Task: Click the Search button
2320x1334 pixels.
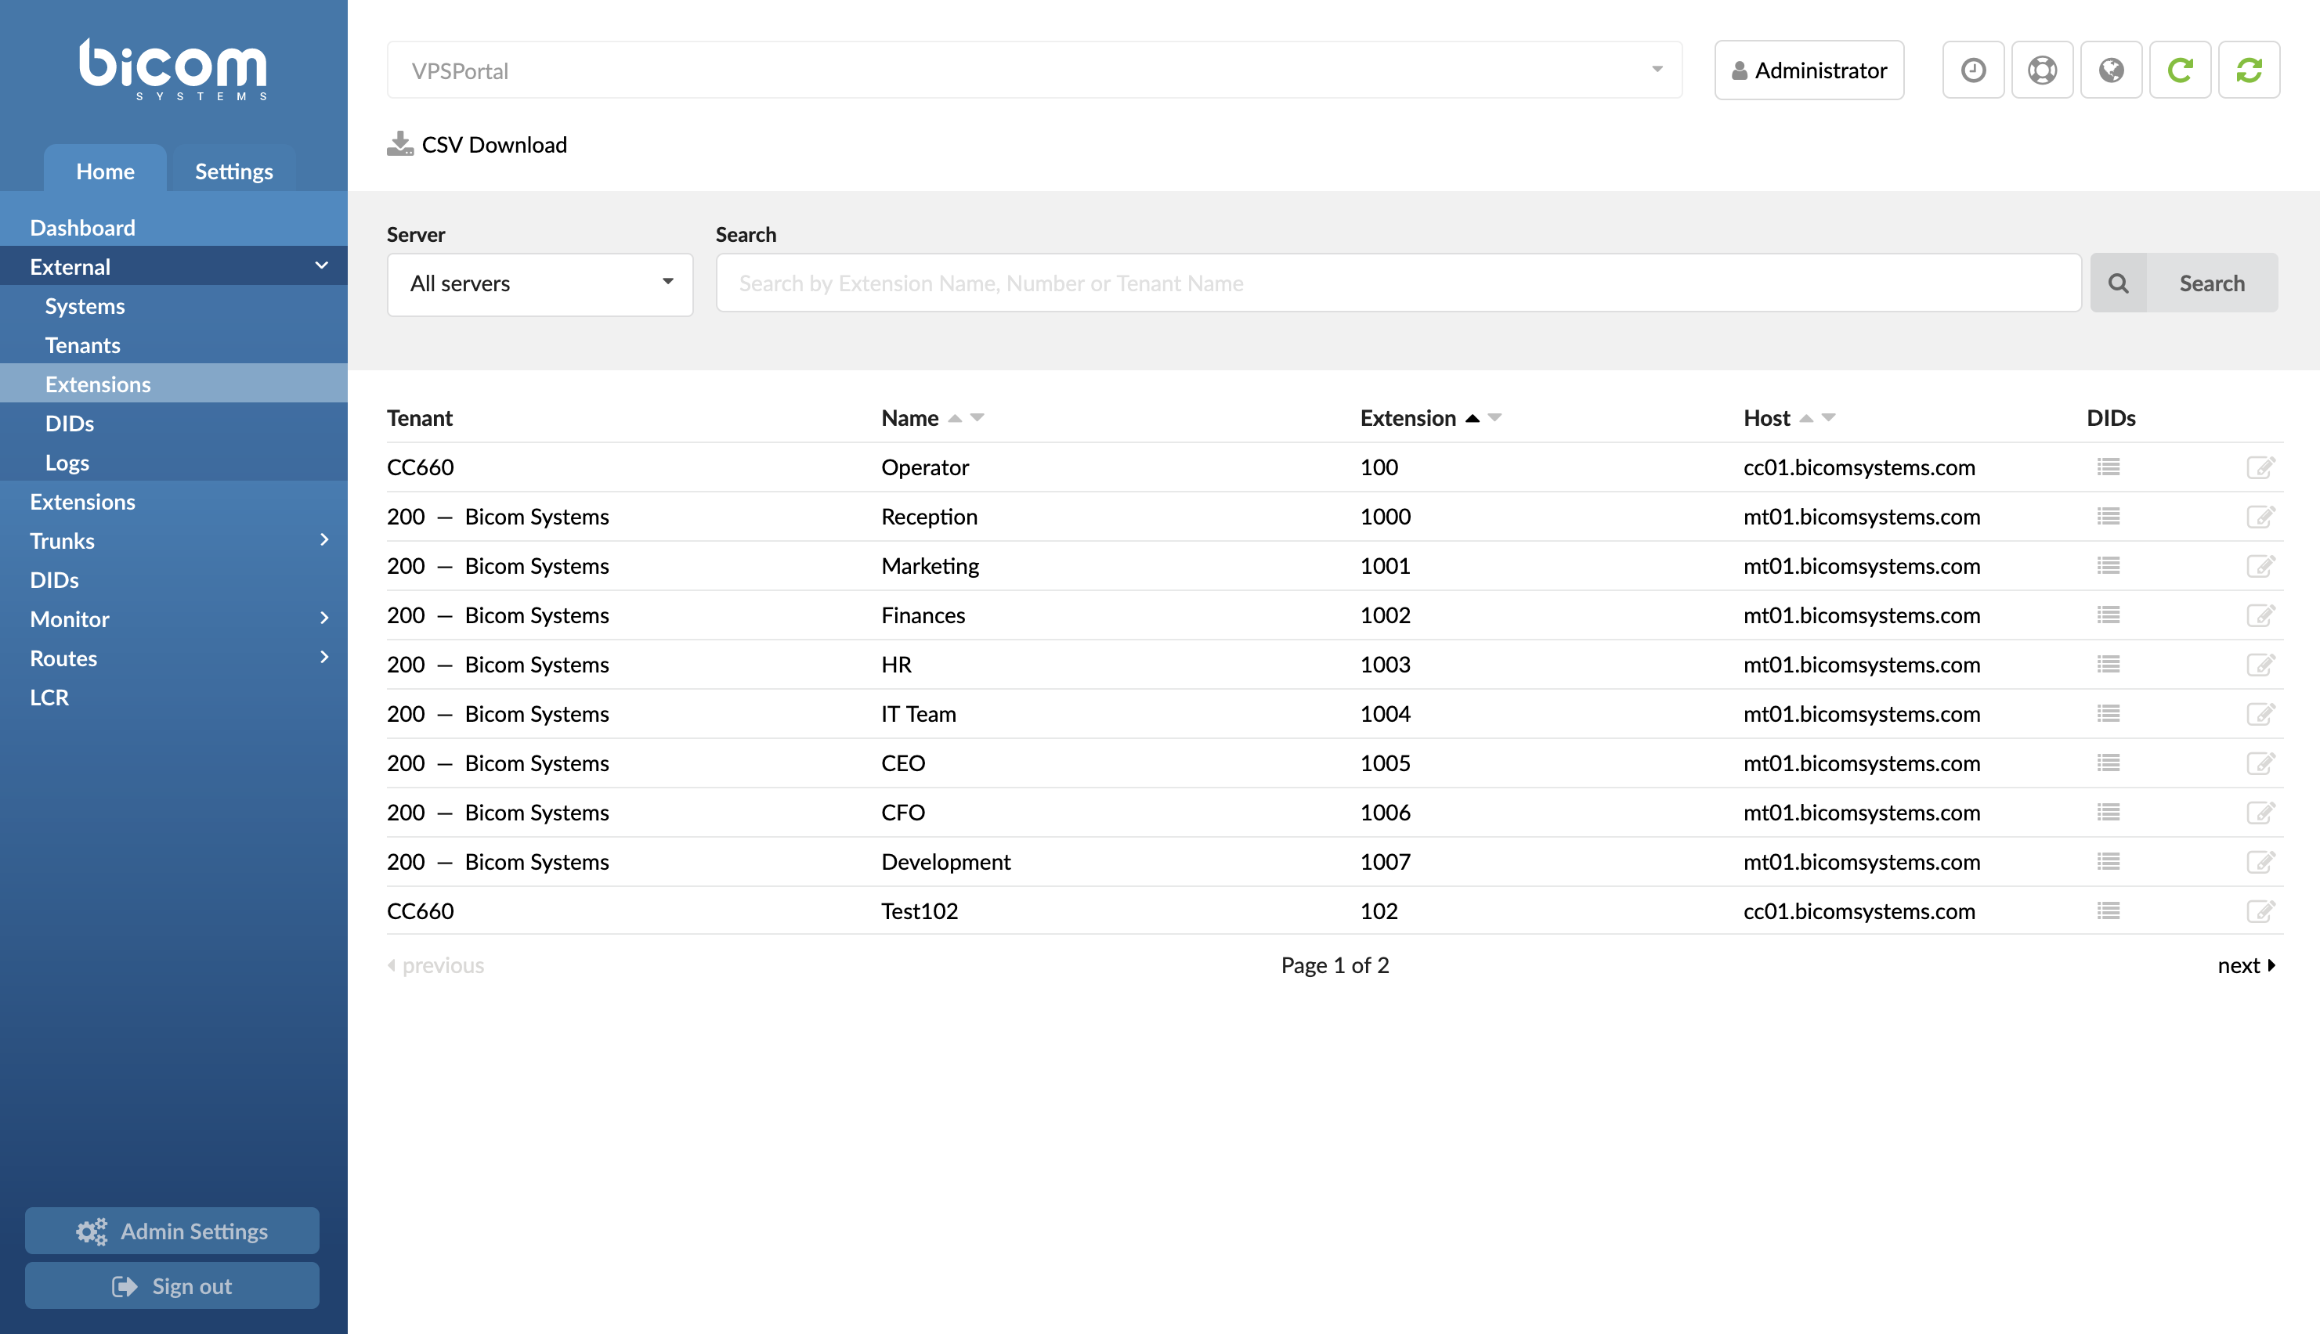Action: tap(2212, 283)
